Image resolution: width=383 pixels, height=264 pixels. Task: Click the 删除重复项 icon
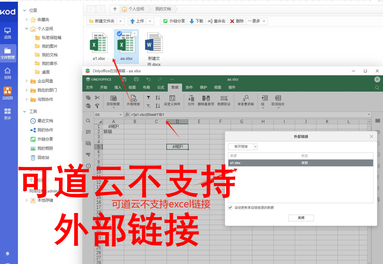point(206,101)
